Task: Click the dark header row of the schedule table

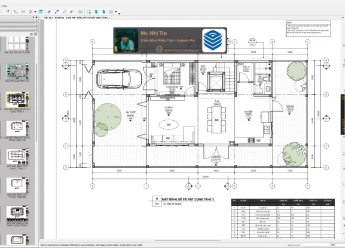Action: click(283, 202)
